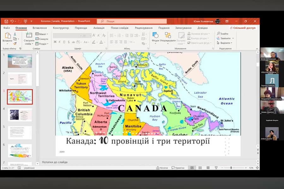Click the bulleted list icon
Viewport: 284px width, 189px height.
tap(112, 36)
